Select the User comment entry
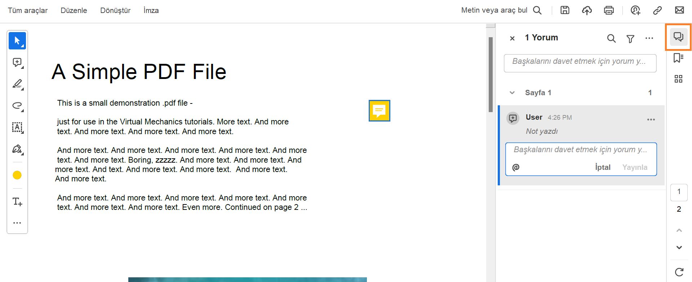Image resolution: width=692 pixels, height=282 pixels. pyautogui.click(x=581, y=145)
